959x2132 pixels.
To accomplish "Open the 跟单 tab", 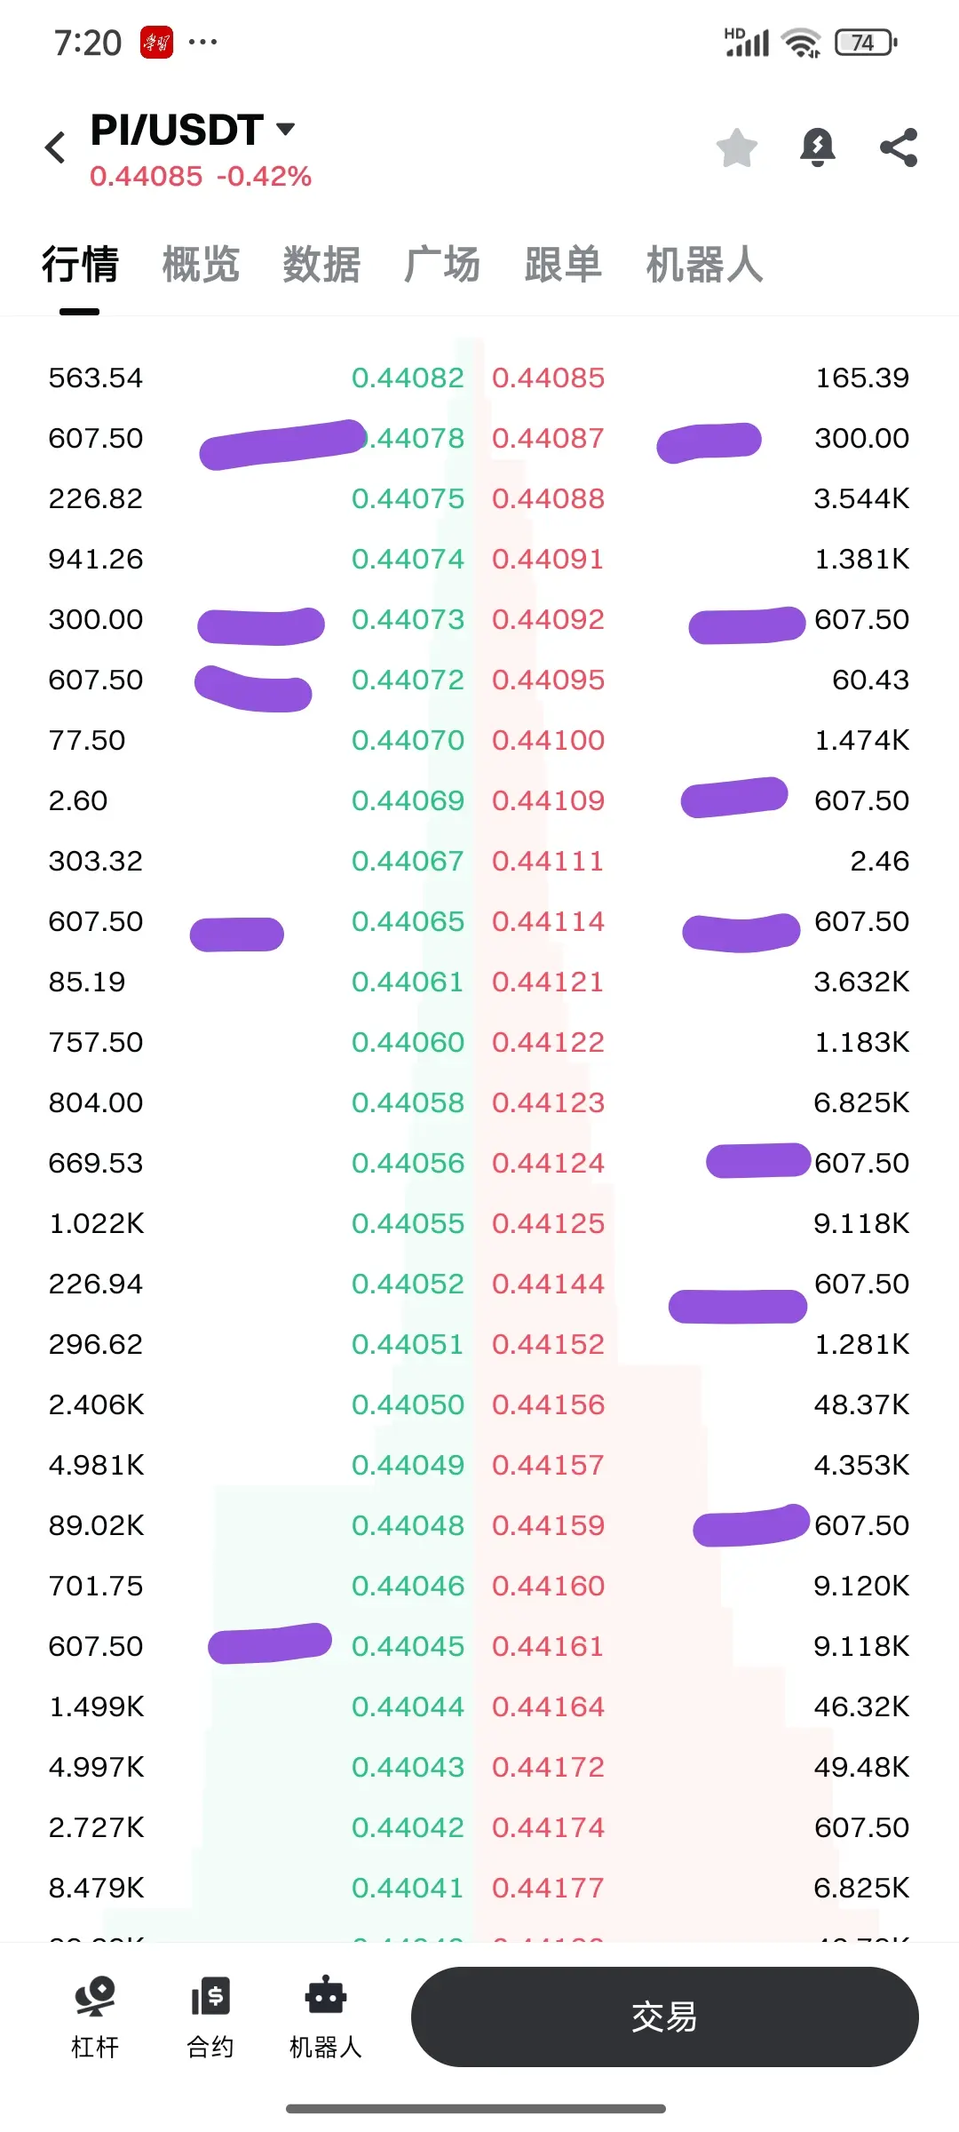I will point(563,265).
